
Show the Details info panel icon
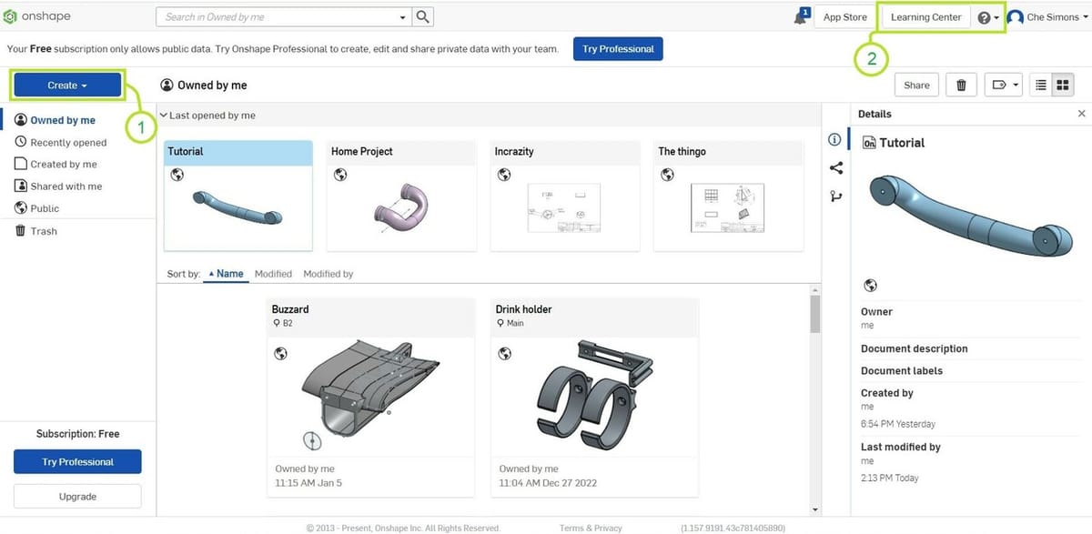834,139
